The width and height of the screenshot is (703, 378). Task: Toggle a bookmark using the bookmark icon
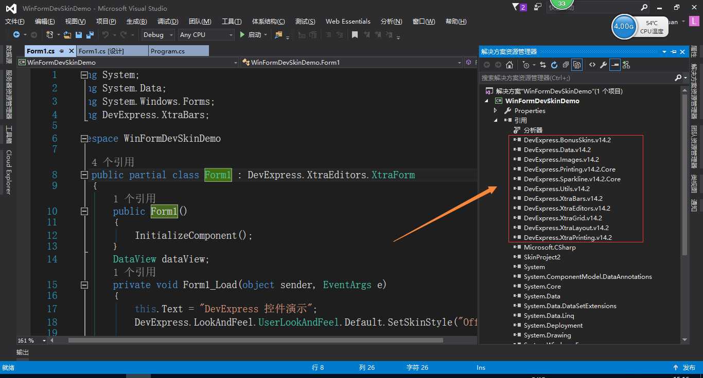point(355,34)
